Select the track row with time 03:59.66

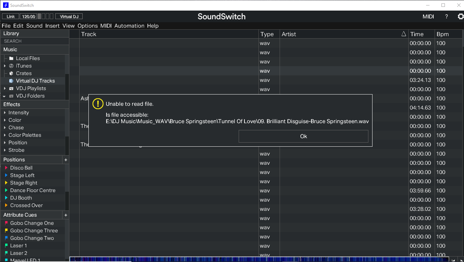pyautogui.click(x=266, y=191)
